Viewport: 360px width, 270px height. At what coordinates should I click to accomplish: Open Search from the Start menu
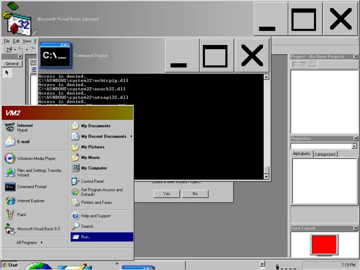click(102, 226)
